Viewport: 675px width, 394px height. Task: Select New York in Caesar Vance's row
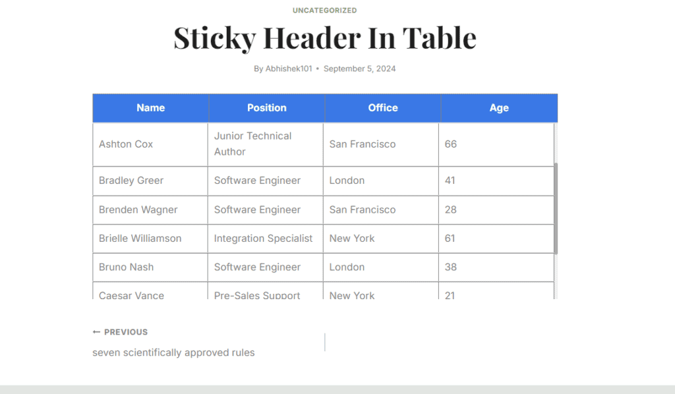381,291
